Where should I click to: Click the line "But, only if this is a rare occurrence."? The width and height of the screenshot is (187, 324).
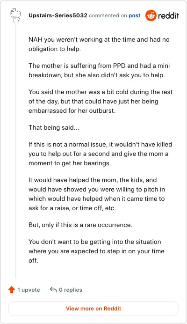(x=80, y=225)
